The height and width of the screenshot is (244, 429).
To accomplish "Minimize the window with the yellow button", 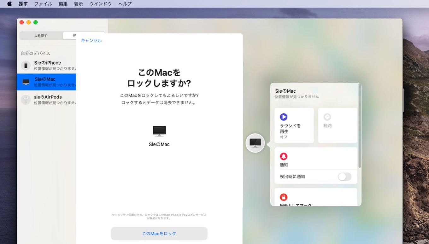I will [x=28, y=22].
